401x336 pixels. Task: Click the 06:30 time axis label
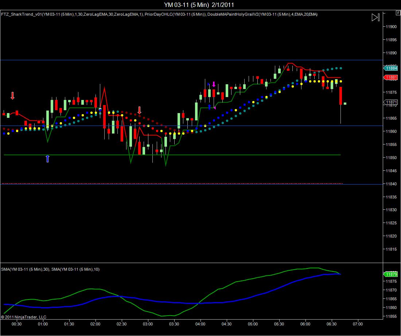332,324
